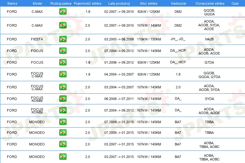Screen dimensions: 245x163
Task: Select the 92kW / 125KM cell in the Q7DA row
Action: [x=149, y=62]
